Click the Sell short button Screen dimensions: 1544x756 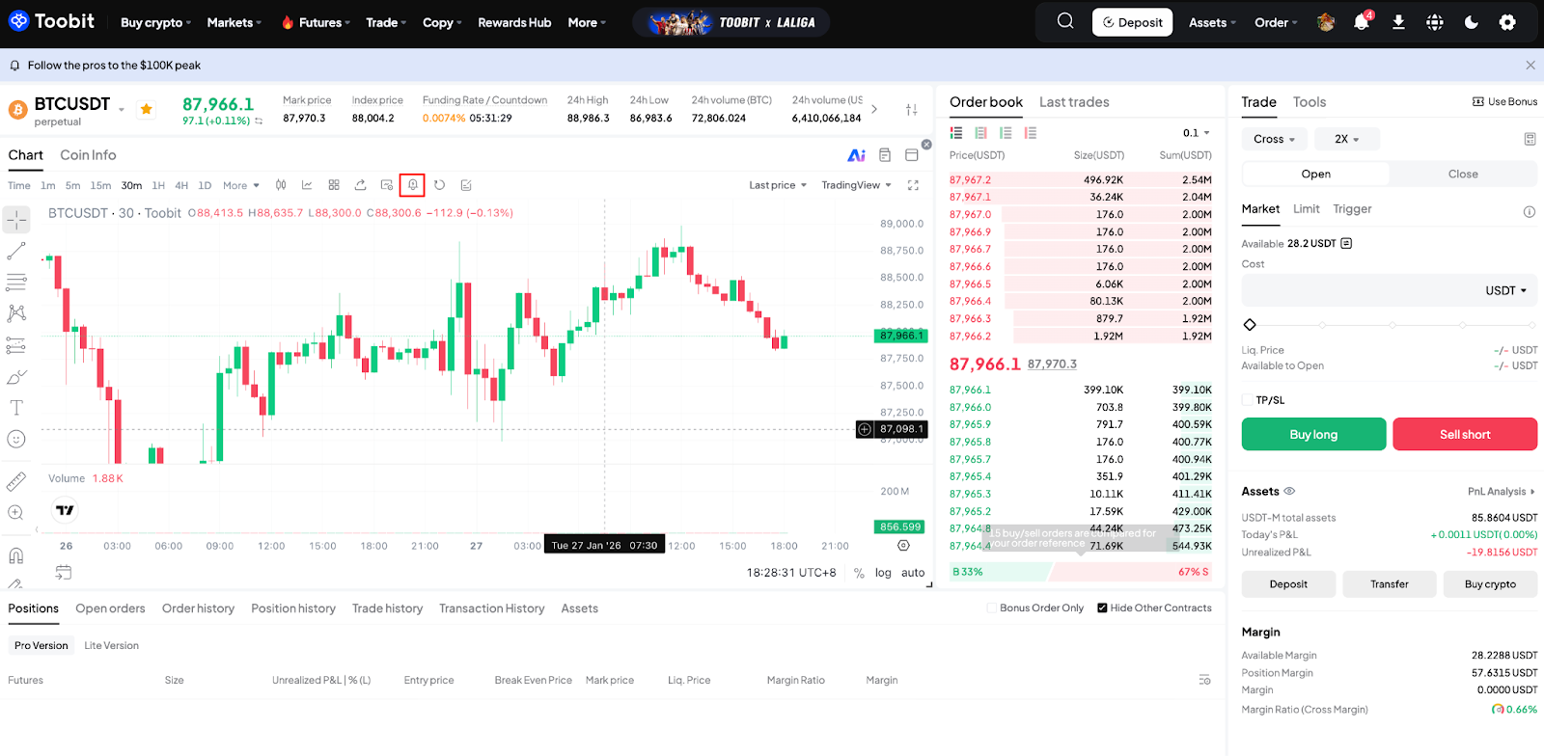click(1465, 434)
